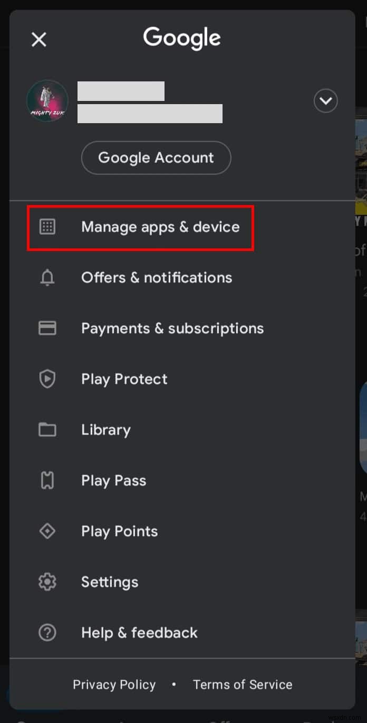The width and height of the screenshot is (367, 723).
Task: Click the Help & feedback question mark icon
Action: coord(47,633)
